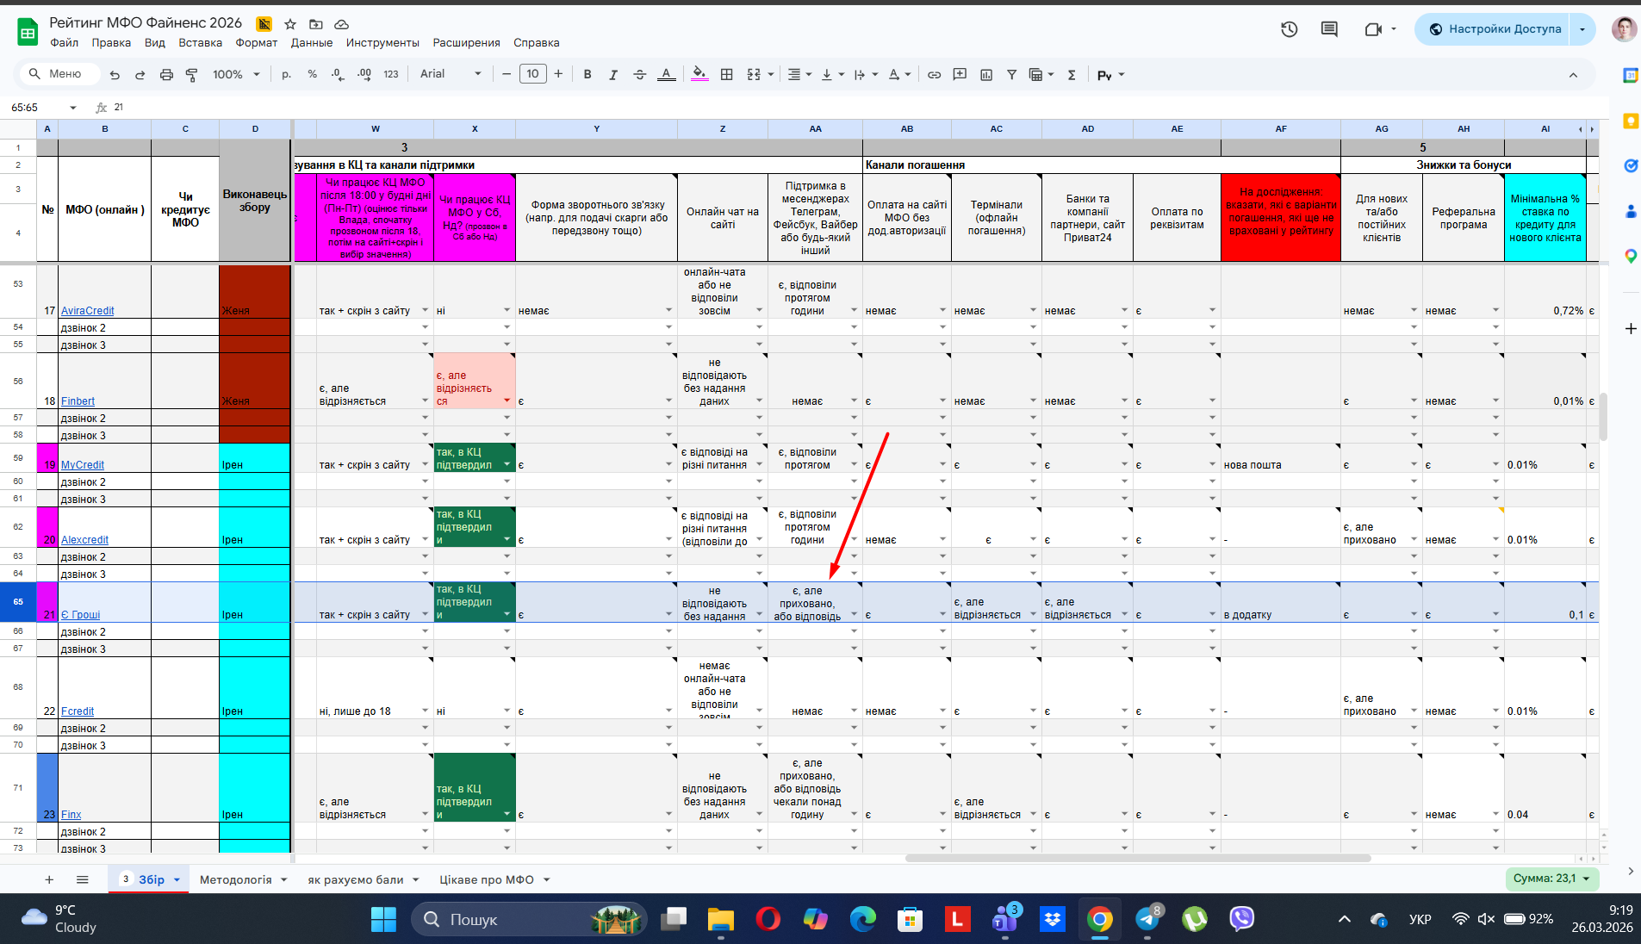Click the Create filter icon
This screenshot has width=1641, height=944.
(x=1012, y=75)
